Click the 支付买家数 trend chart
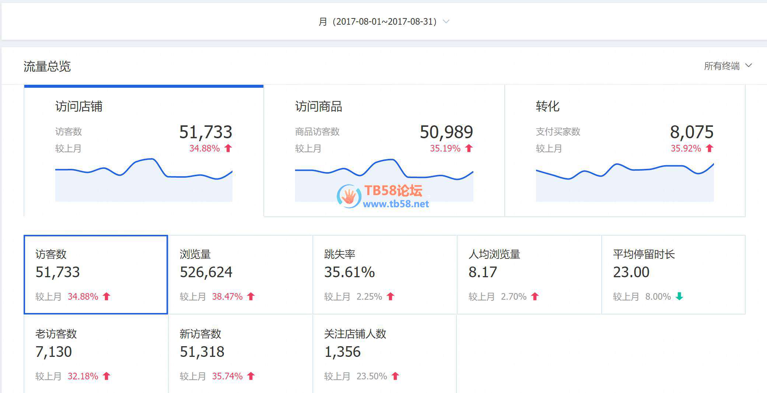 coord(624,182)
